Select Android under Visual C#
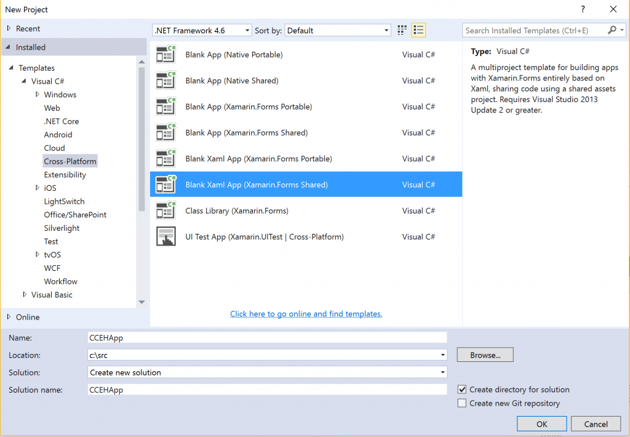 point(58,135)
